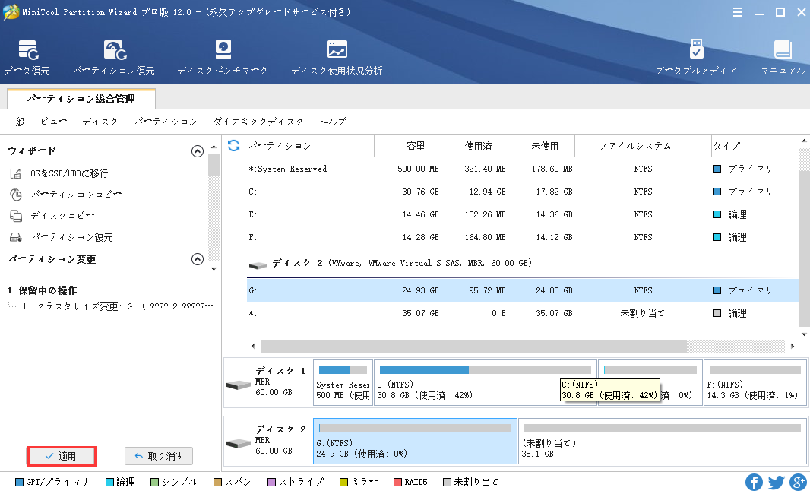Collapse the パーティション変更 section
Viewport: 810px width, 494px height.
click(198, 259)
